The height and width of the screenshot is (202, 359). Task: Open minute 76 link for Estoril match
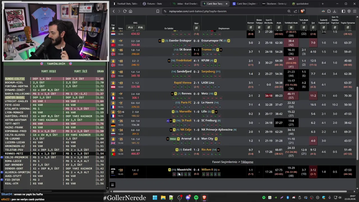121,150
